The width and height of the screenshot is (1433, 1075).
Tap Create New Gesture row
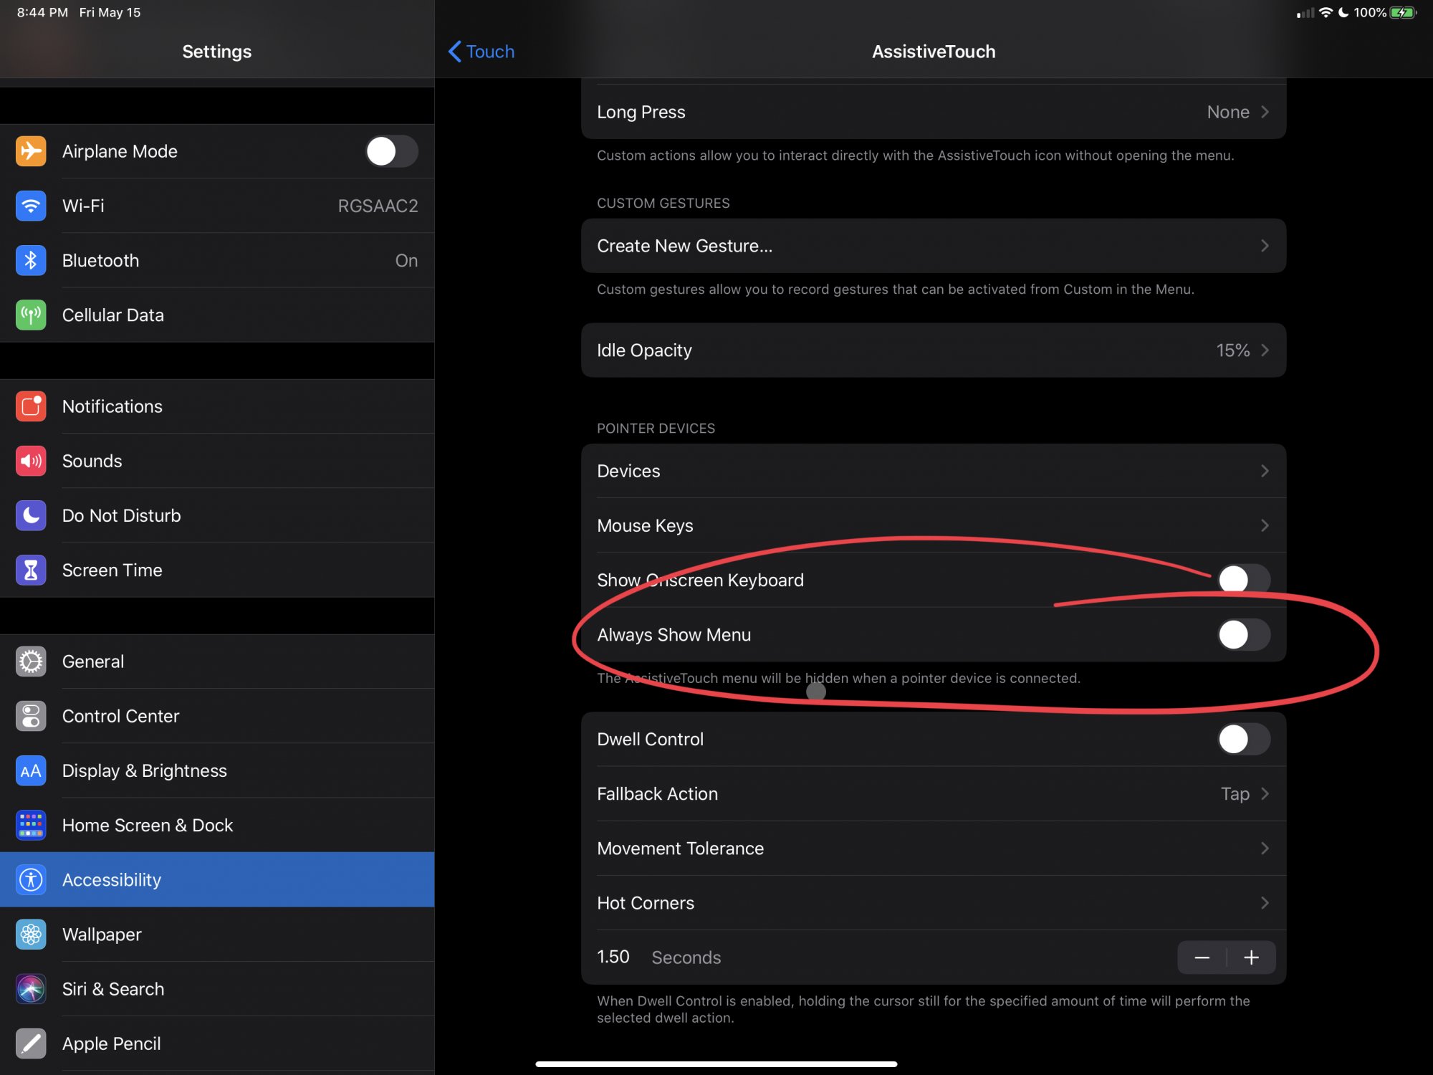[x=933, y=246]
